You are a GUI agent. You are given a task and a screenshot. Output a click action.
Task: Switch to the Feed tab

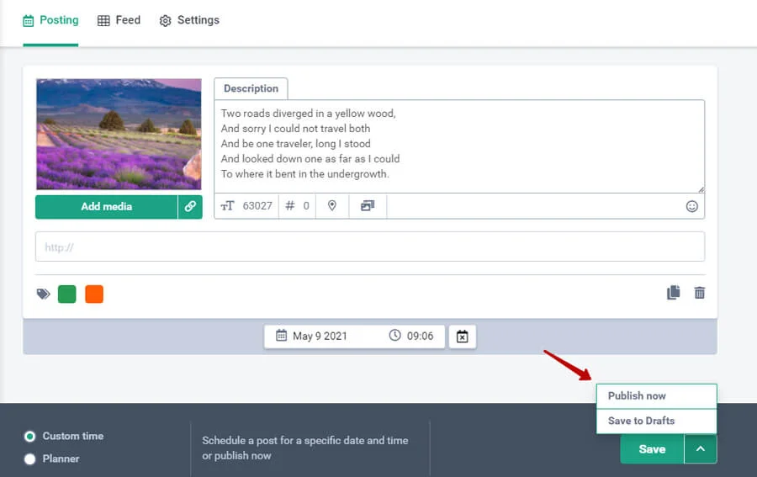(x=119, y=20)
